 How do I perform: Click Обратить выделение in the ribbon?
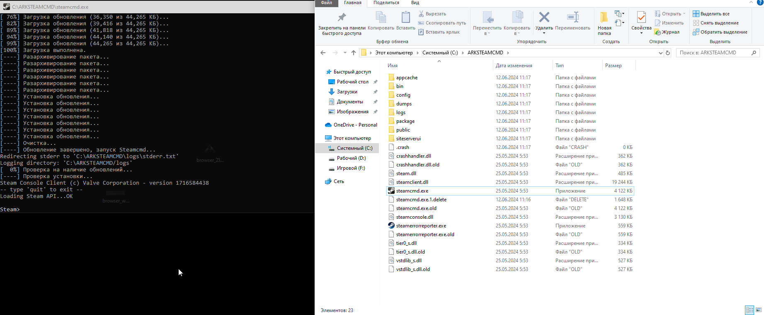(720, 32)
